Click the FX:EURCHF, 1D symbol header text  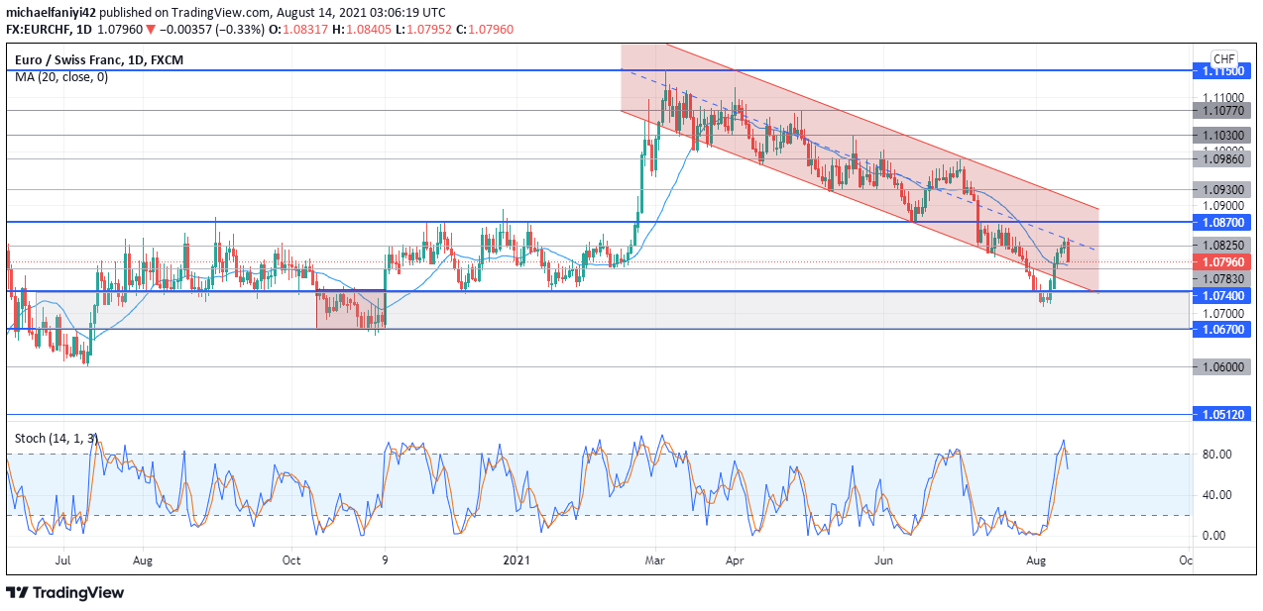click(51, 29)
